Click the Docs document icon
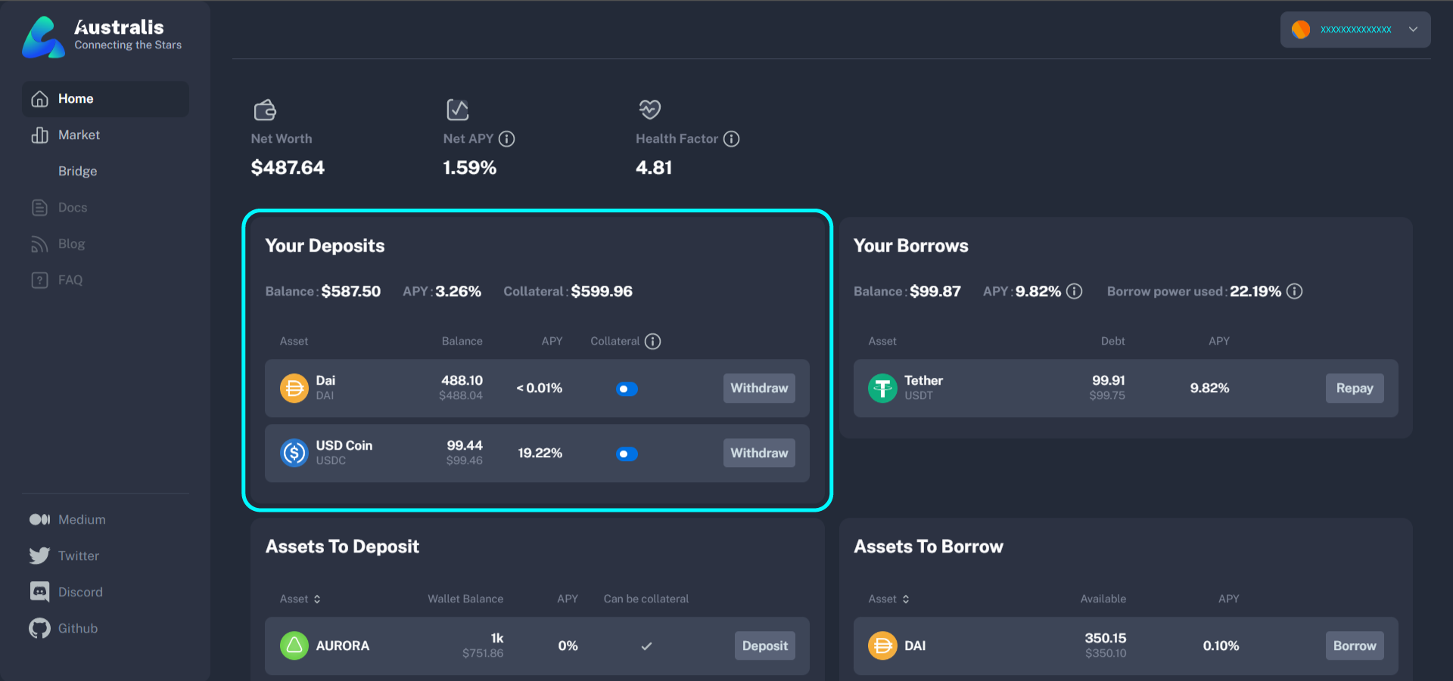Image resolution: width=1453 pixels, height=681 pixels. pos(40,208)
